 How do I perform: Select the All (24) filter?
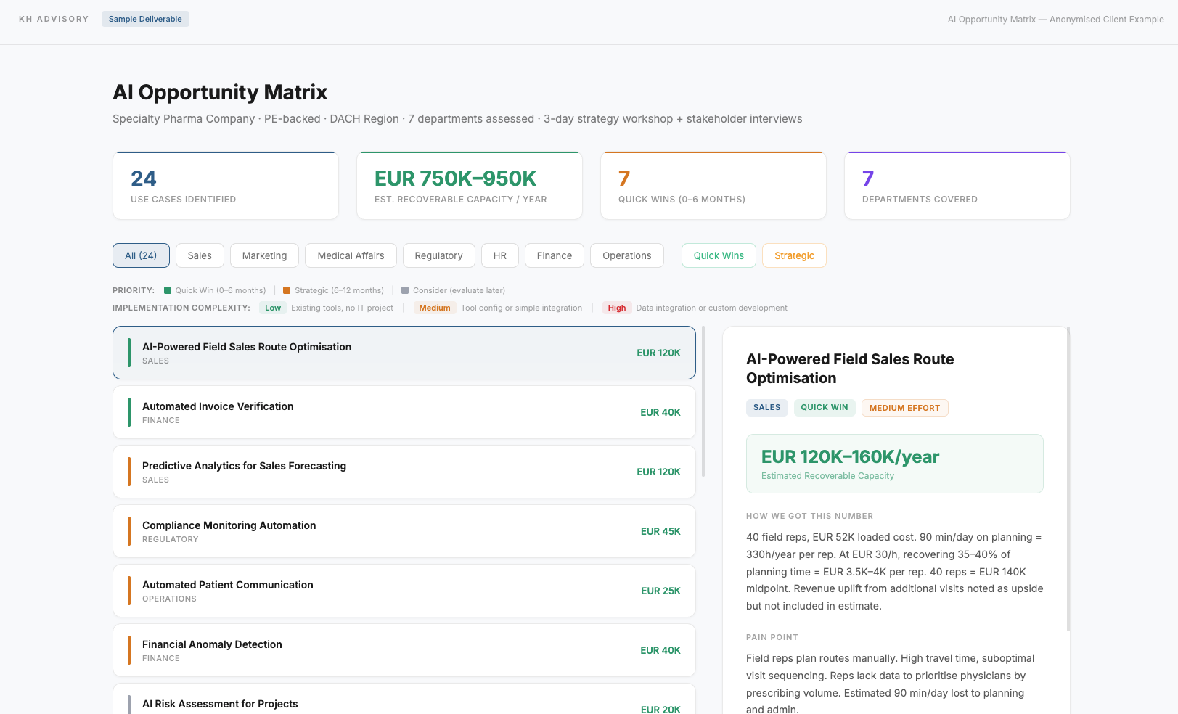(141, 255)
